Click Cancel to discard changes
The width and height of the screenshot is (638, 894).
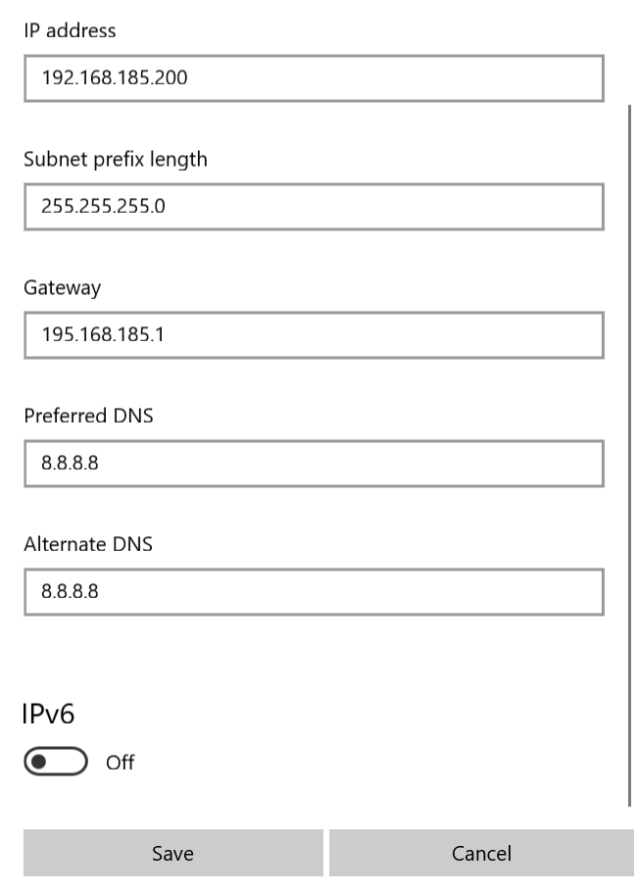tap(481, 853)
